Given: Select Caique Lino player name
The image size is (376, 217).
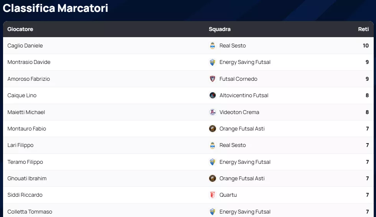Looking at the screenshot, I should coord(22,95).
